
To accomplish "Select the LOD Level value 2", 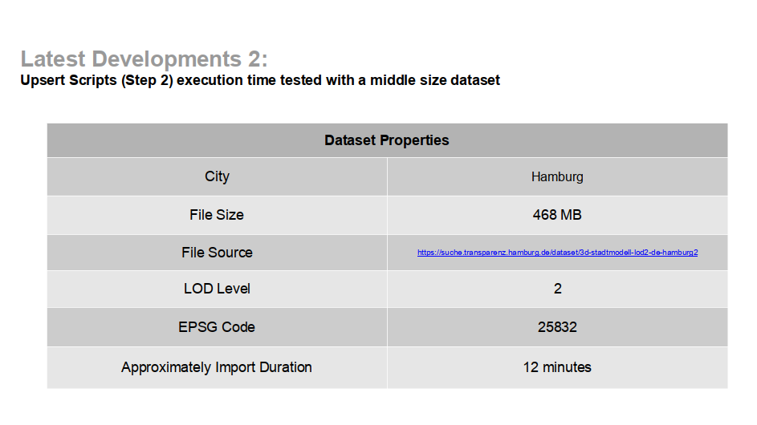I will (x=557, y=289).
